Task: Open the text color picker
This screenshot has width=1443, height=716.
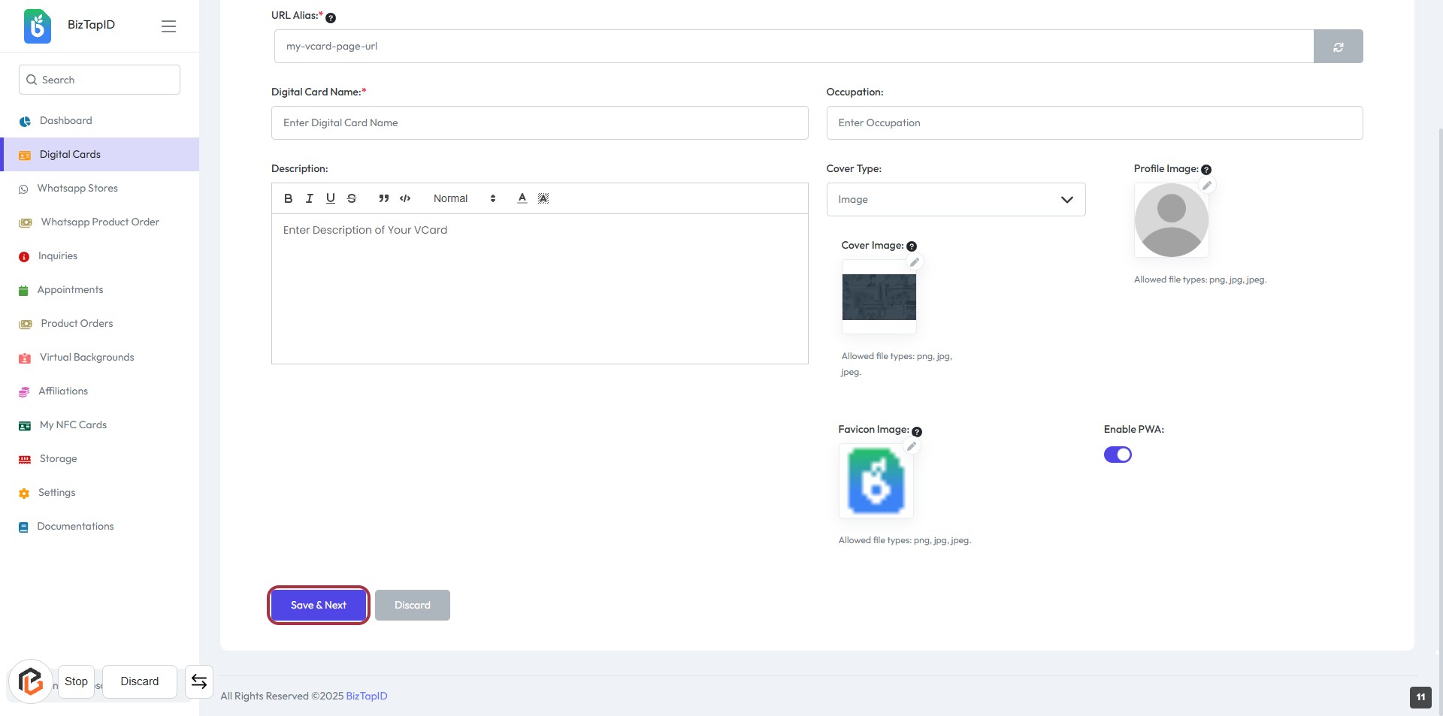Action: [522, 198]
